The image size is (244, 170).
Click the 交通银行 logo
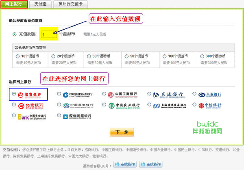pyautogui.click(x=169, y=95)
